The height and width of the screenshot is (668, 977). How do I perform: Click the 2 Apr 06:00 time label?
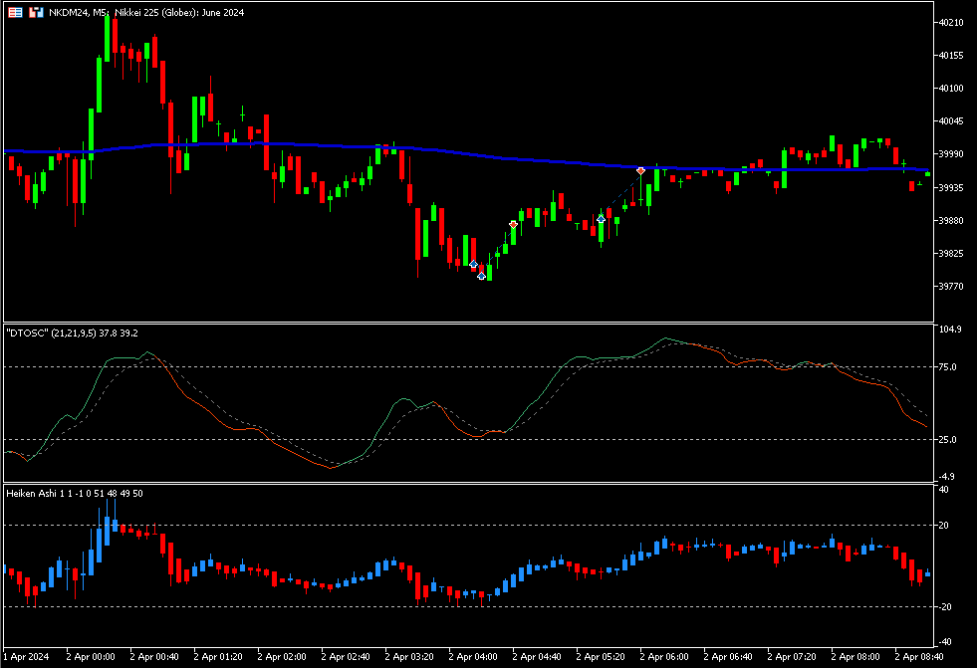665,657
